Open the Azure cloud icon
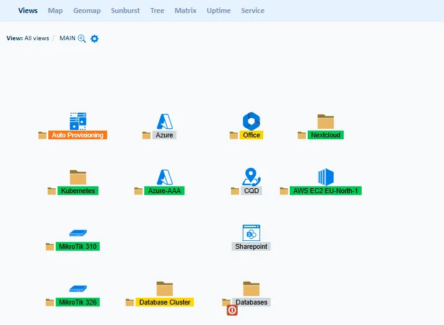 165,121
